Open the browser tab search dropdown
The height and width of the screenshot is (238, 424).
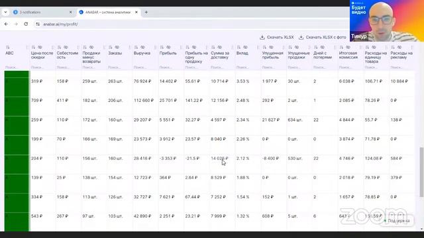point(5,12)
